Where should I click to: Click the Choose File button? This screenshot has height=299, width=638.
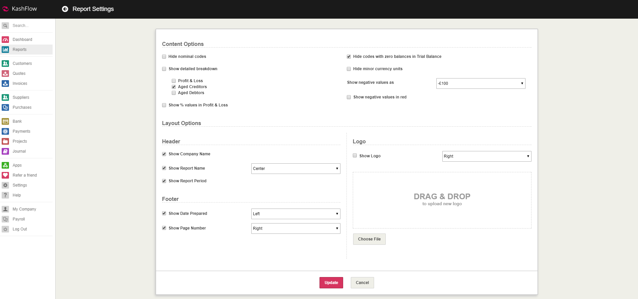click(369, 239)
